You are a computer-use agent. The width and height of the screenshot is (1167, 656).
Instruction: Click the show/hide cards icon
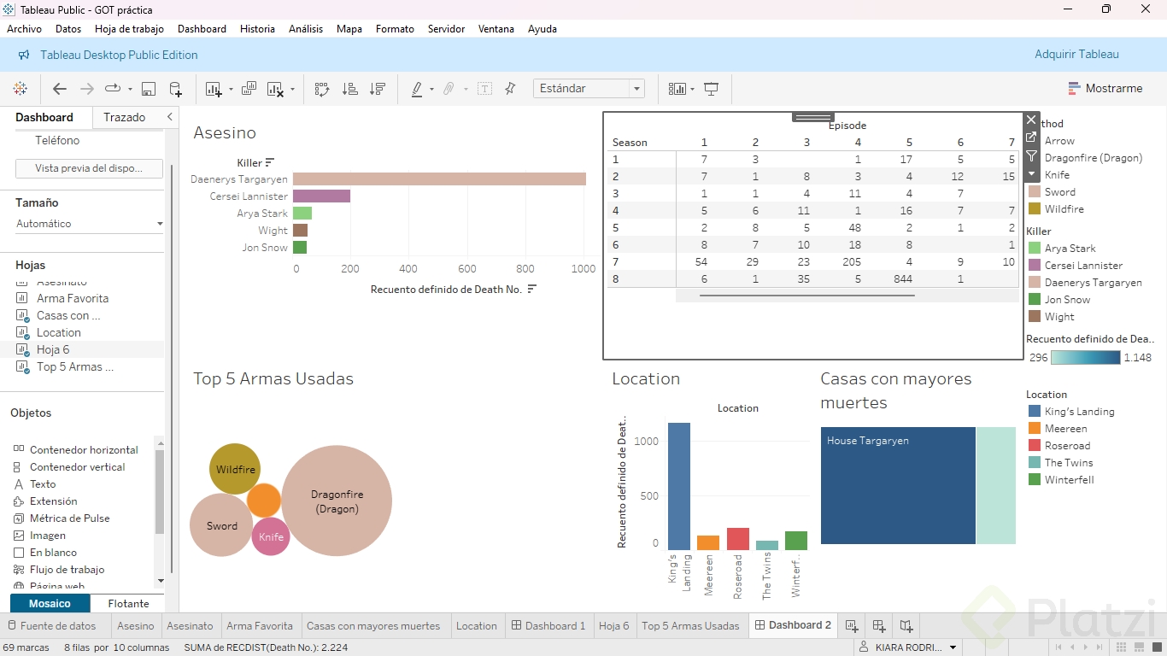click(677, 89)
